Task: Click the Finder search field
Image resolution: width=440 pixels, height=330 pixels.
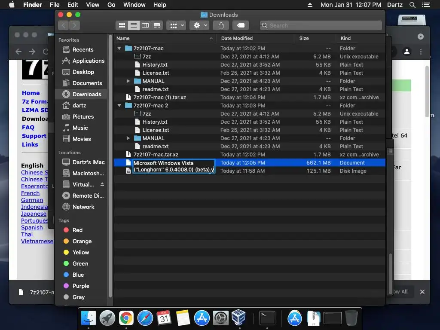Action: click(321, 25)
